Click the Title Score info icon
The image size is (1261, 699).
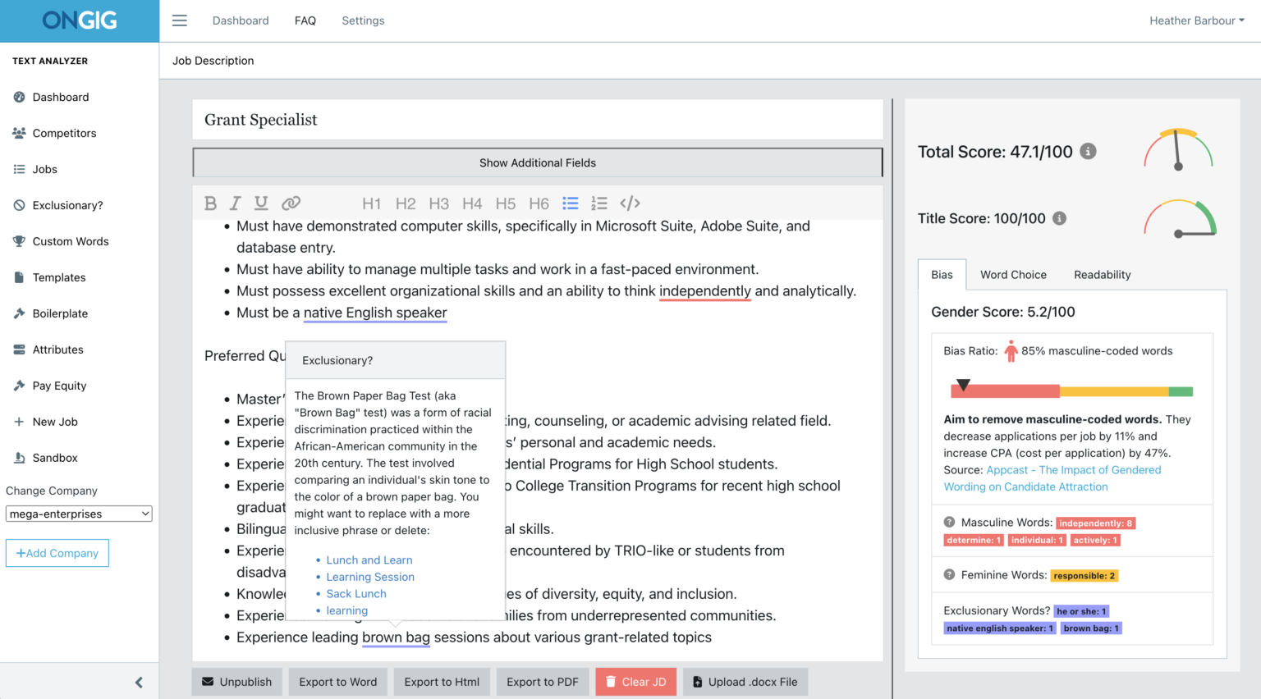1060,218
